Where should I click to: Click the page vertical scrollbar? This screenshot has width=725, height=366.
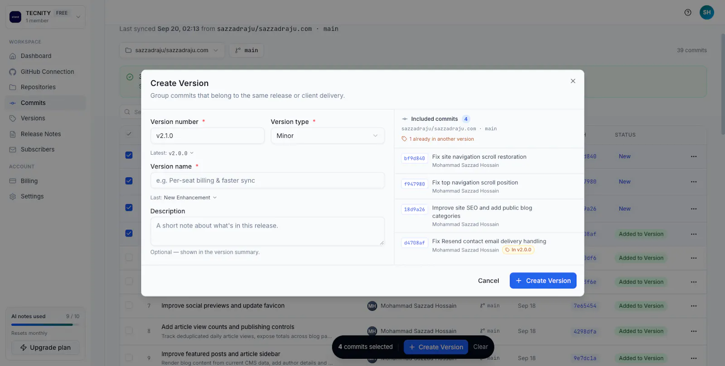pos(722,84)
